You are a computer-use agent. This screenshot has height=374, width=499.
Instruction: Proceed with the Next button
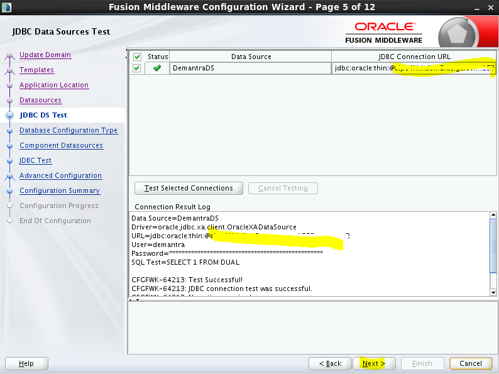click(374, 363)
